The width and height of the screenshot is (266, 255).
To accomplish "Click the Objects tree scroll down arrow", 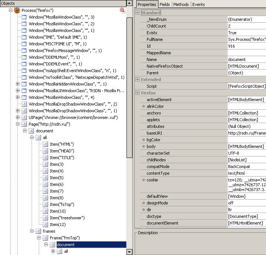I will point(129,252).
